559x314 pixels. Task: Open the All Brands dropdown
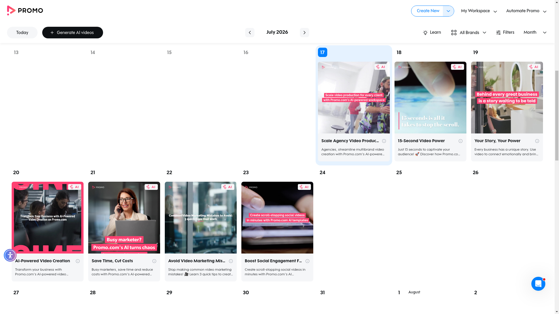click(x=468, y=33)
